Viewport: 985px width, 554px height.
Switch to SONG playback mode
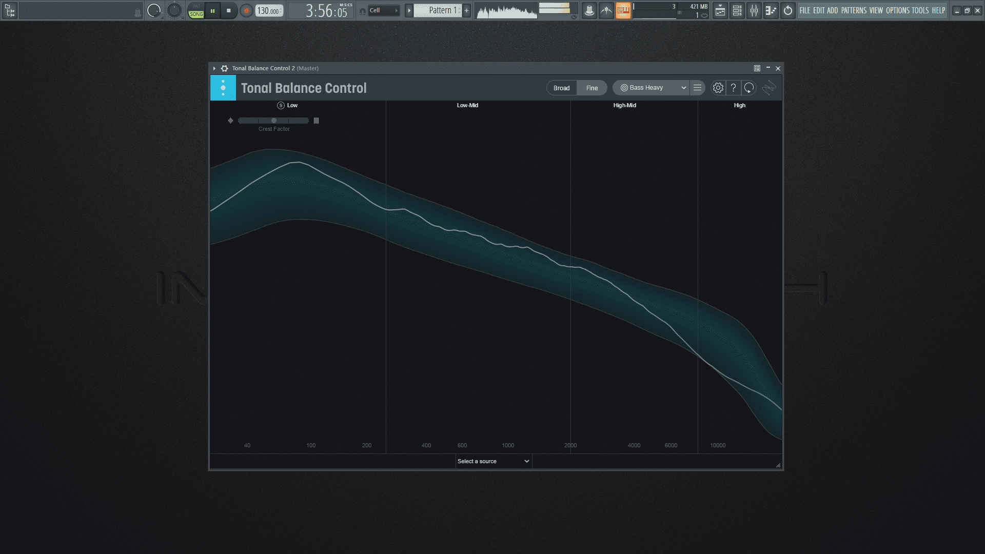pyautogui.click(x=196, y=14)
